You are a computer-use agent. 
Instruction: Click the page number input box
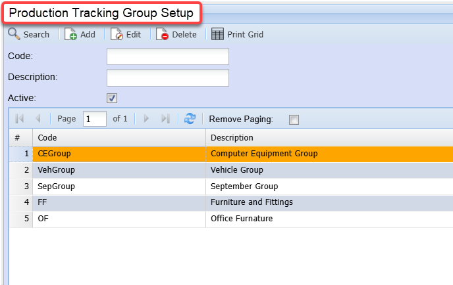95,119
